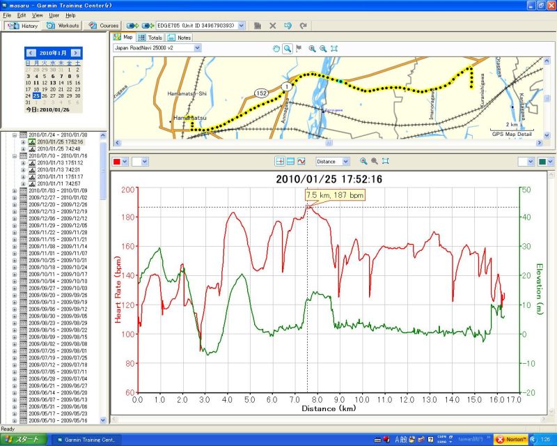The width and height of the screenshot is (557, 446).
Task: Select January 26 in the calendar
Action: (45, 96)
